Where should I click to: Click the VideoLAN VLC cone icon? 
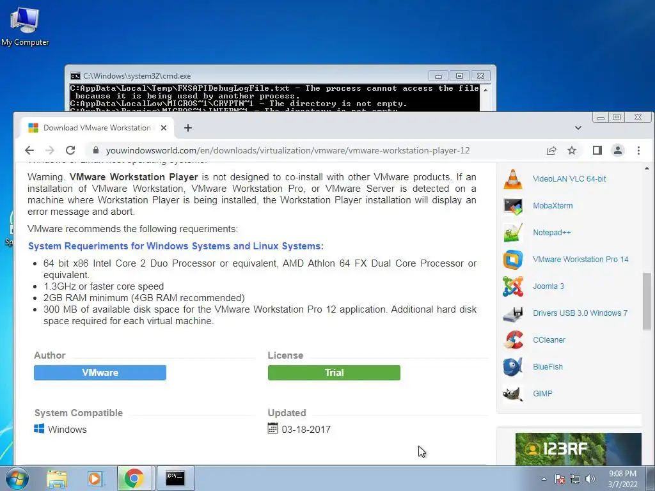pyautogui.click(x=513, y=179)
